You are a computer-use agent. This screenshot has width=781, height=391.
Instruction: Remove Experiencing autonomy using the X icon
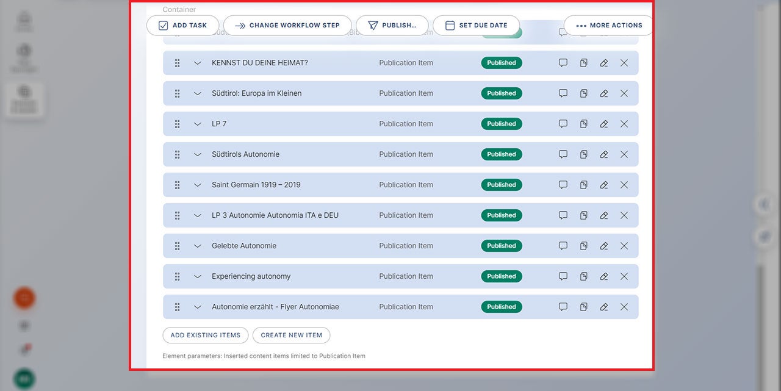point(624,276)
